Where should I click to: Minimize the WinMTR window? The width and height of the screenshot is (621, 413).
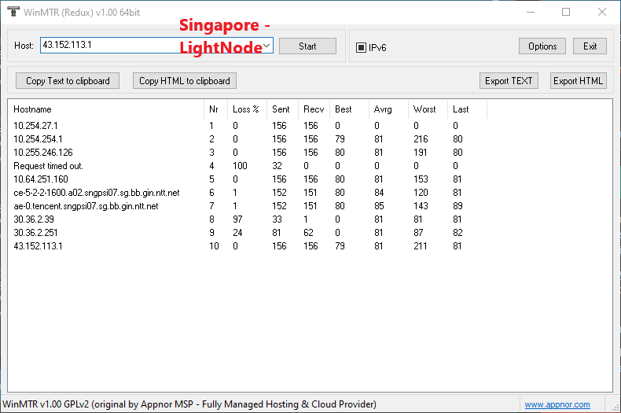click(531, 13)
